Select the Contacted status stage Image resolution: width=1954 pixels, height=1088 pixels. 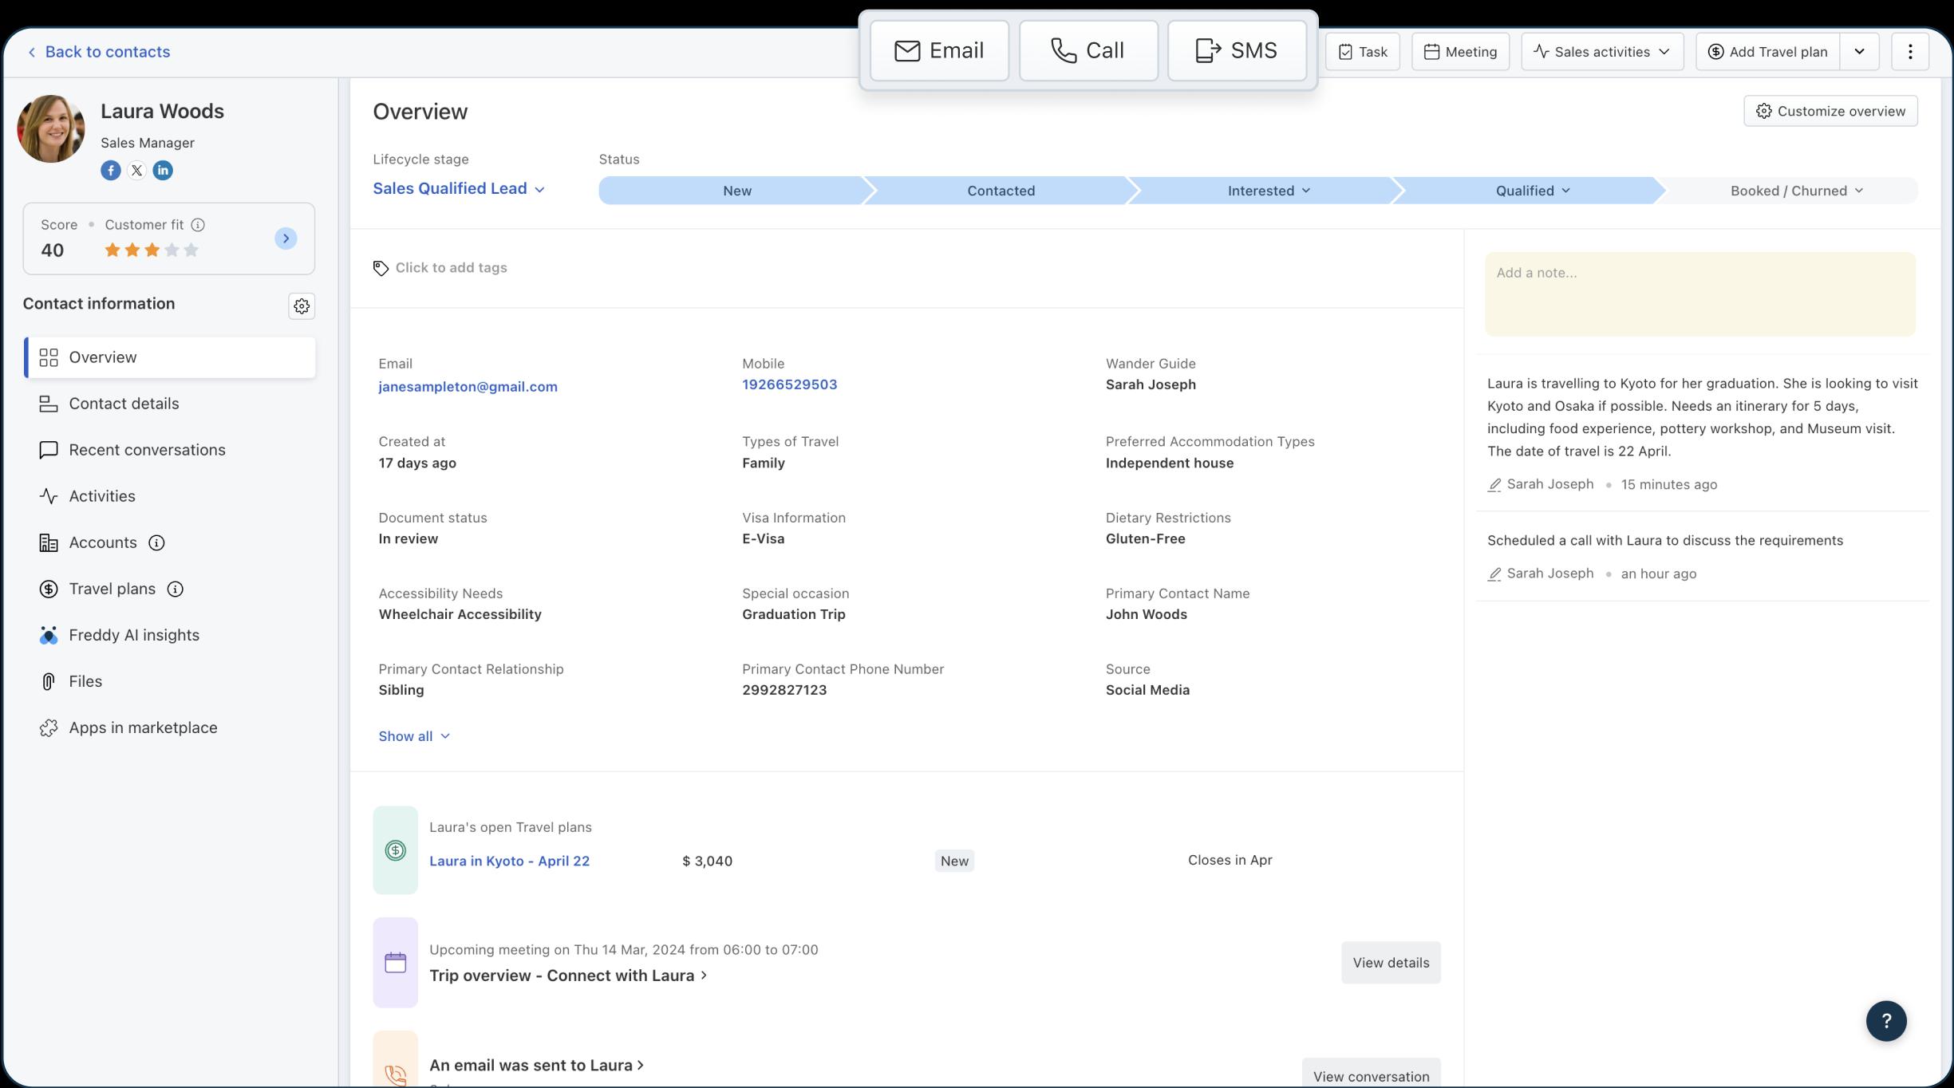(x=1001, y=191)
